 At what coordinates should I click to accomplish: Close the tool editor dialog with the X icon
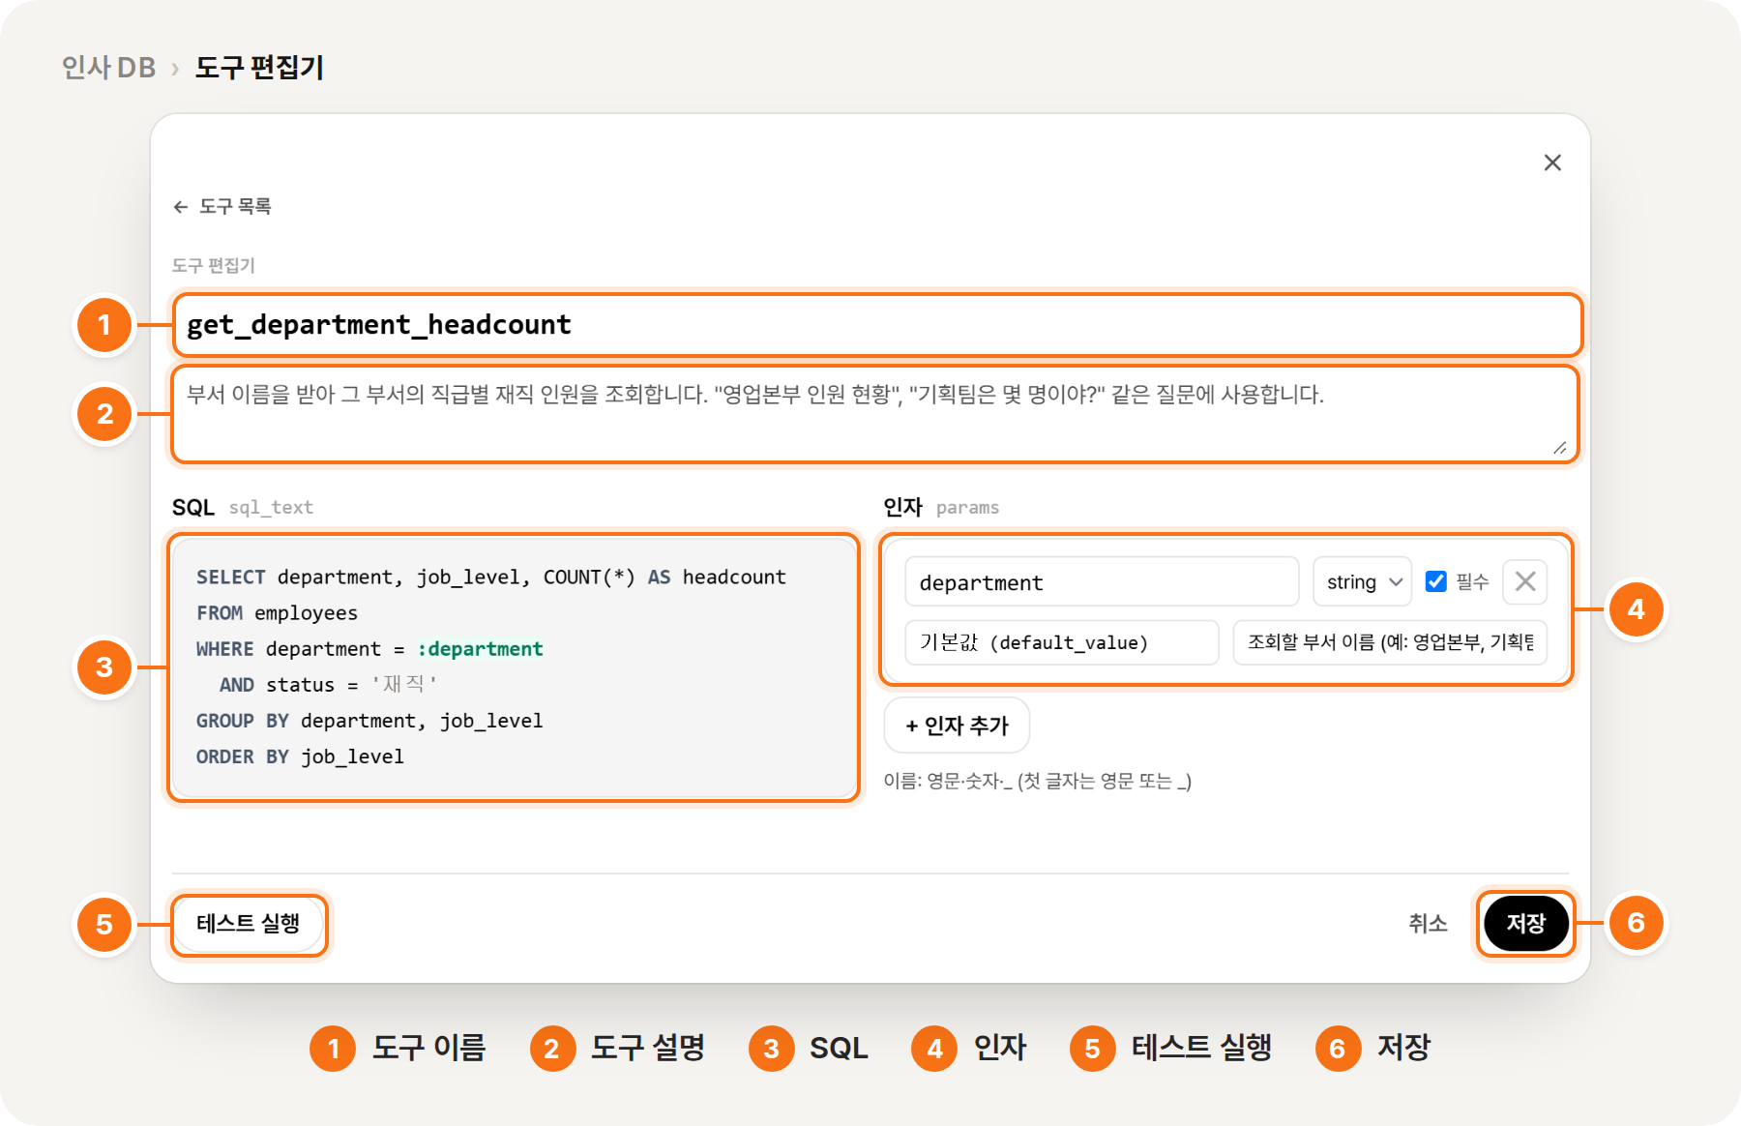pos(1552,163)
